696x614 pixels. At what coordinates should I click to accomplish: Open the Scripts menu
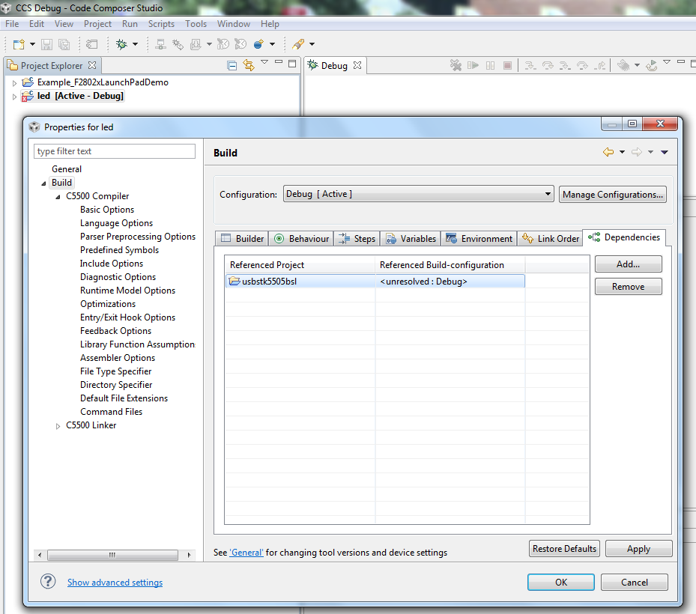(x=161, y=24)
